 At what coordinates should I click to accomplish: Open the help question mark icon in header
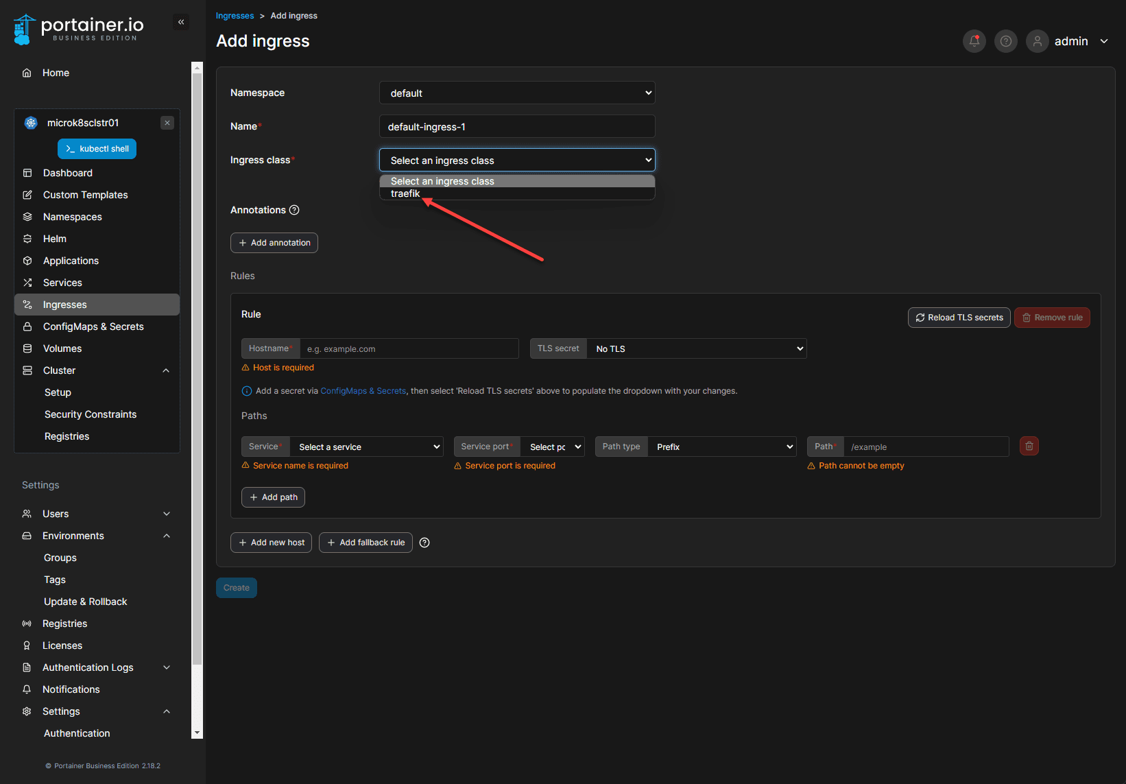1005,41
